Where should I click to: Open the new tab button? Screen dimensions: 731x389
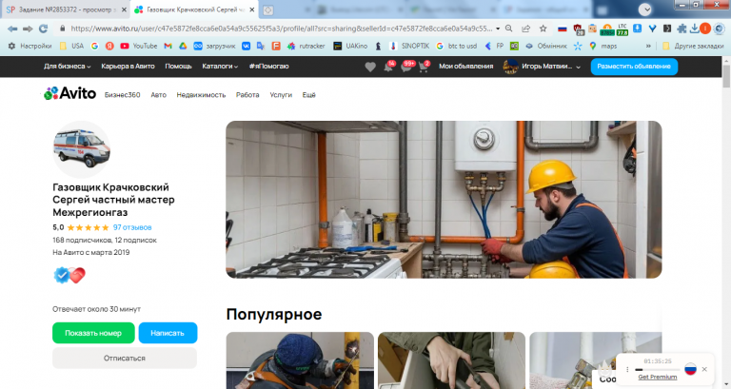pyautogui.click(x=267, y=10)
